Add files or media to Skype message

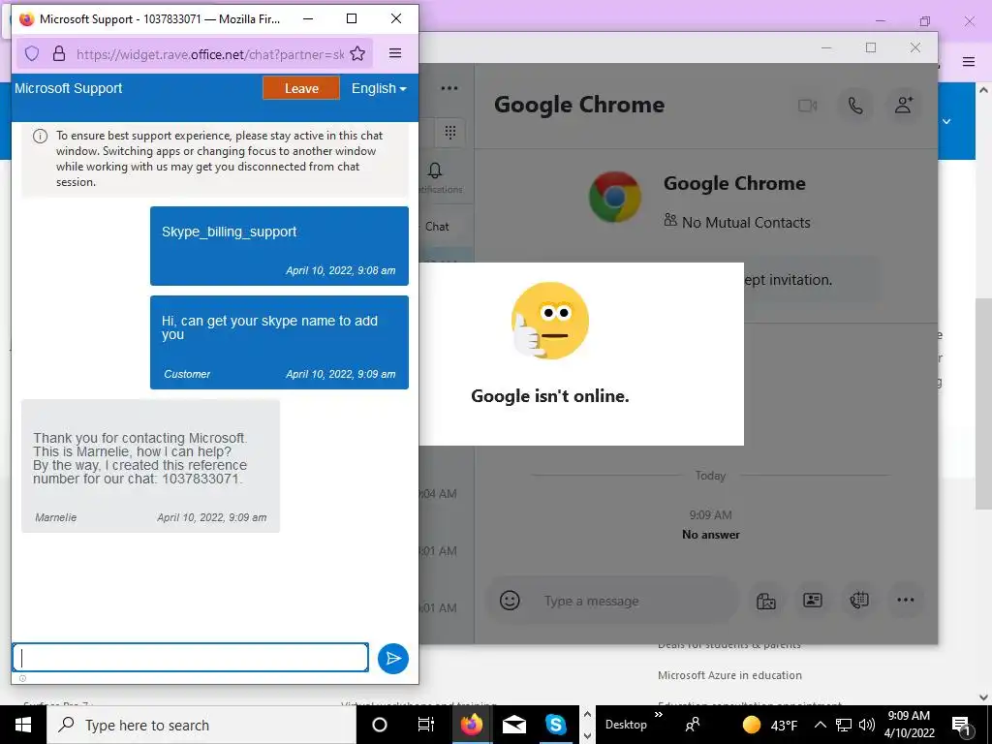point(765,600)
